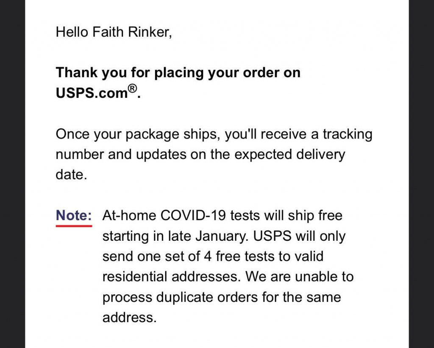The image size is (434, 348).
Task: Click the registered trademark symbol after USPS.com
Action: 133,89
